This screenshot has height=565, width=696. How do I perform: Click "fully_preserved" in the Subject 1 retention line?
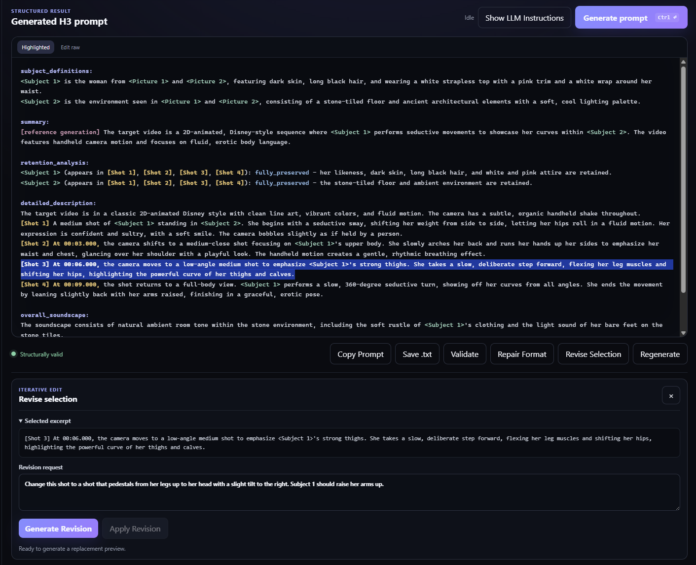(282, 173)
